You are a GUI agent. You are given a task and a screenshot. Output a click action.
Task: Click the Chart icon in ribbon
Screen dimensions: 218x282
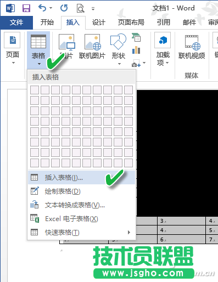[136, 50]
